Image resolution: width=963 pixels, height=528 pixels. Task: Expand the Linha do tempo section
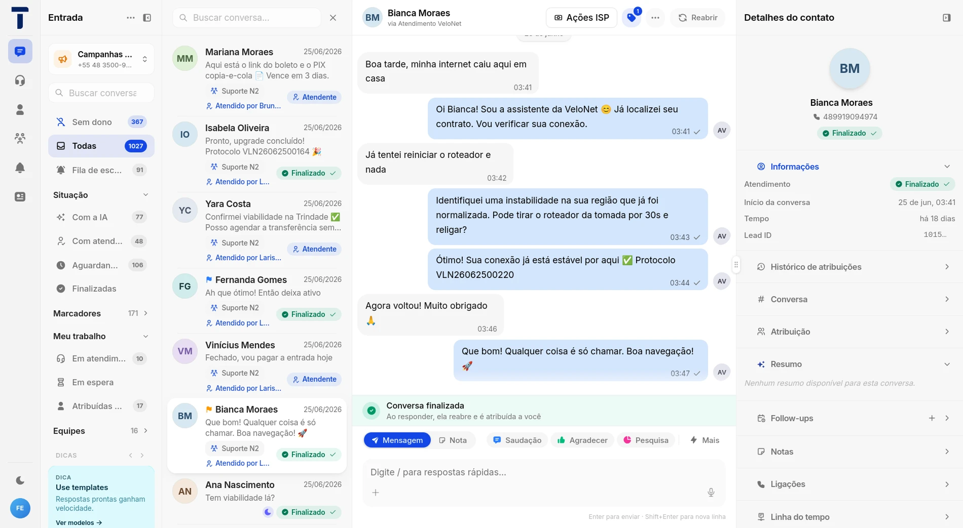[849, 517]
